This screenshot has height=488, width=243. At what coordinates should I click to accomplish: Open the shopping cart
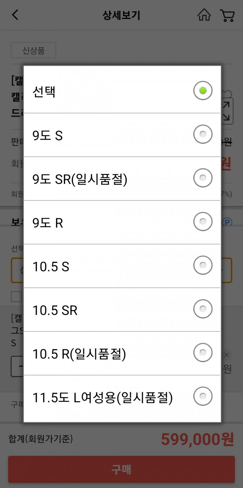[227, 15]
